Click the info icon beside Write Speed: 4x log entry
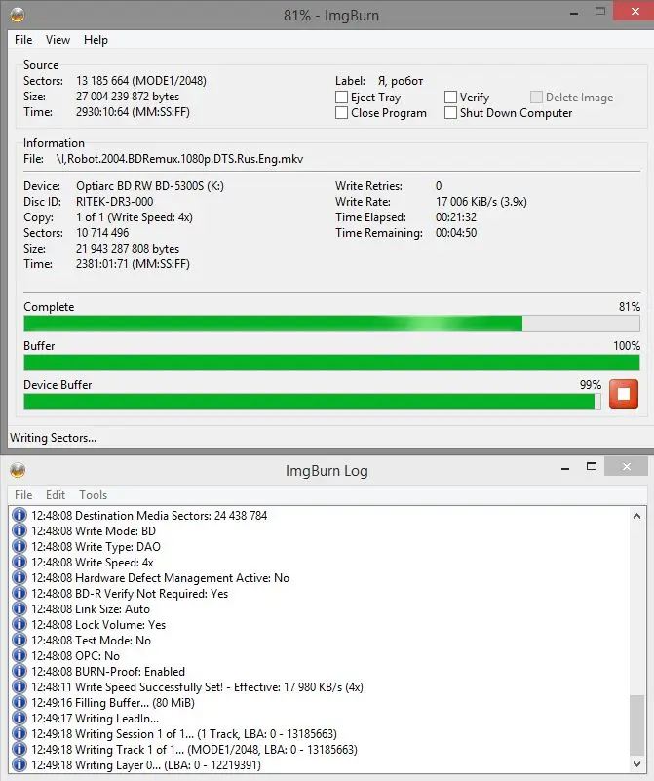Screen dimensions: 654x781 (x=19, y=562)
